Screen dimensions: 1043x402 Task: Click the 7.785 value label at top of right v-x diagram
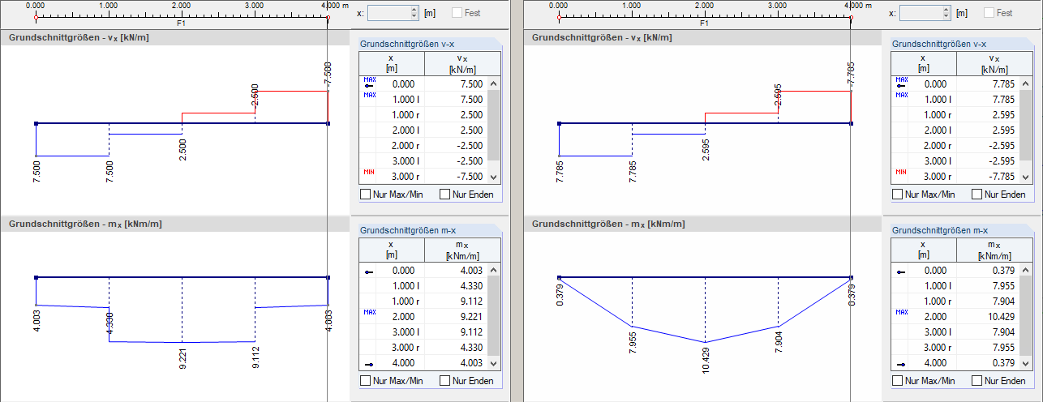[850, 73]
